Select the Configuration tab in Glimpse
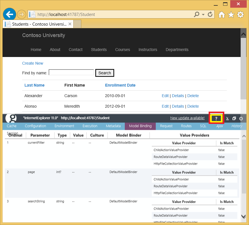249x225 pixels. [x=35, y=126]
